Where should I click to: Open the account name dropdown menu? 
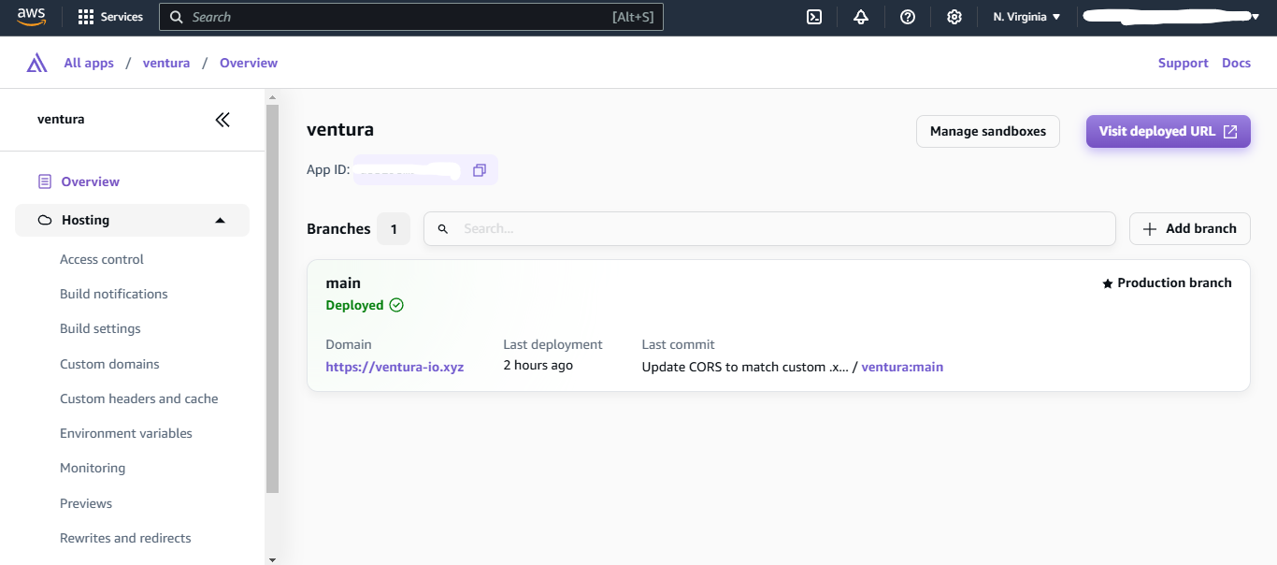click(x=1170, y=17)
